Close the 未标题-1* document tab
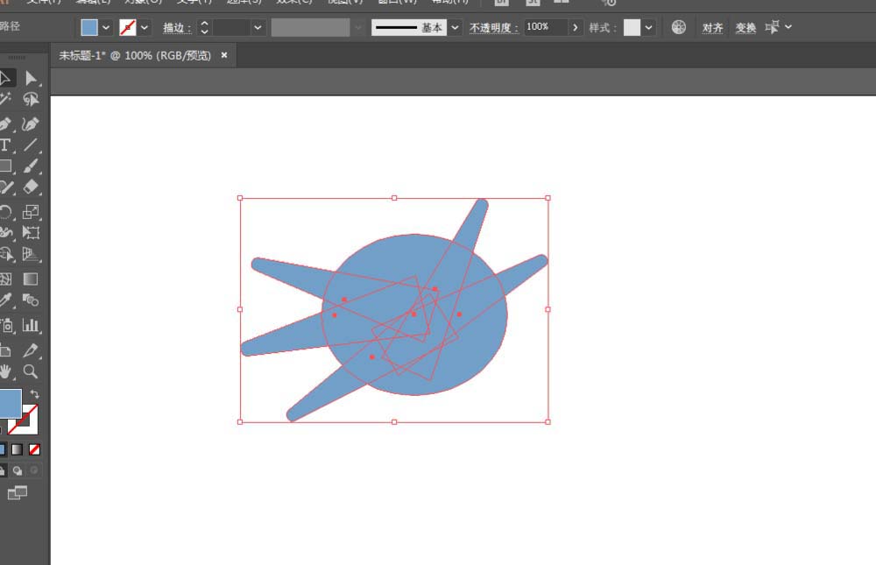The width and height of the screenshot is (876, 565). (x=224, y=55)
